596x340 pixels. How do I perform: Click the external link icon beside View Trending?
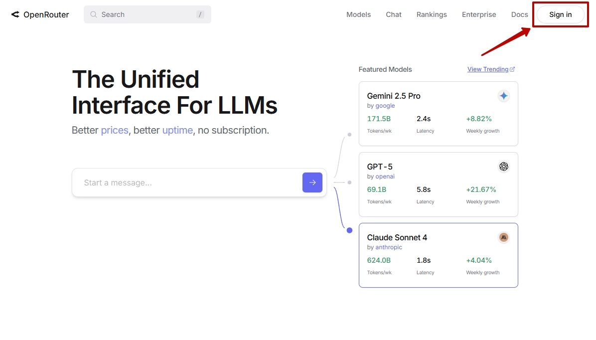[x=512, y=69]
